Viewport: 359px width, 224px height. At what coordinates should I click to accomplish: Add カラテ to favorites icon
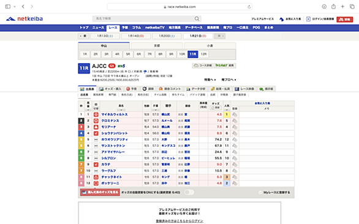[235, 165]
